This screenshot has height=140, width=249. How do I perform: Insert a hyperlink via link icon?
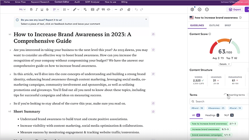coord(98,9)
